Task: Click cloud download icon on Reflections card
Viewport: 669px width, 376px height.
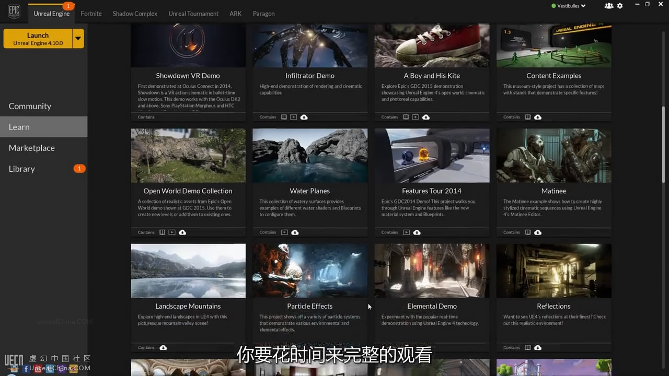Action: point(538,348)
